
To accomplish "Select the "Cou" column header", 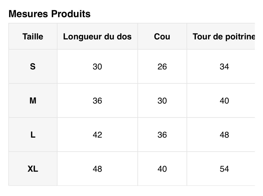I will [162, 37].
